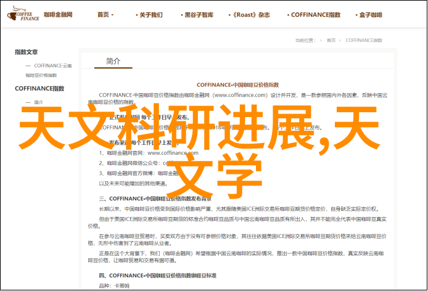Click the www.coffinance.com text in paragraph
This screenshot has height=291, width=428.
coord(241,95)
